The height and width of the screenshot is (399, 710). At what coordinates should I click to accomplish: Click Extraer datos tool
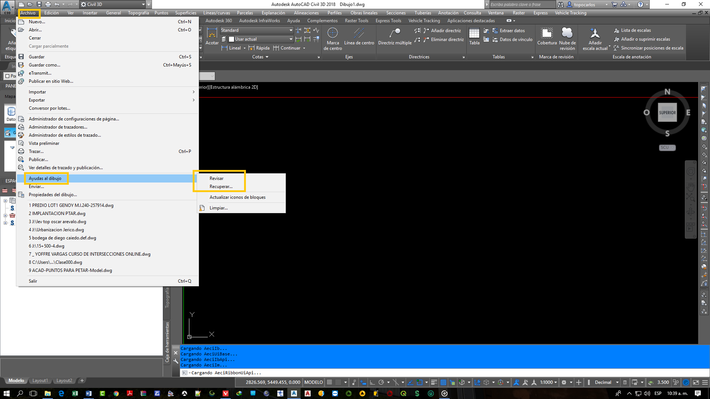pyautogui.click(x=508, y=31)
